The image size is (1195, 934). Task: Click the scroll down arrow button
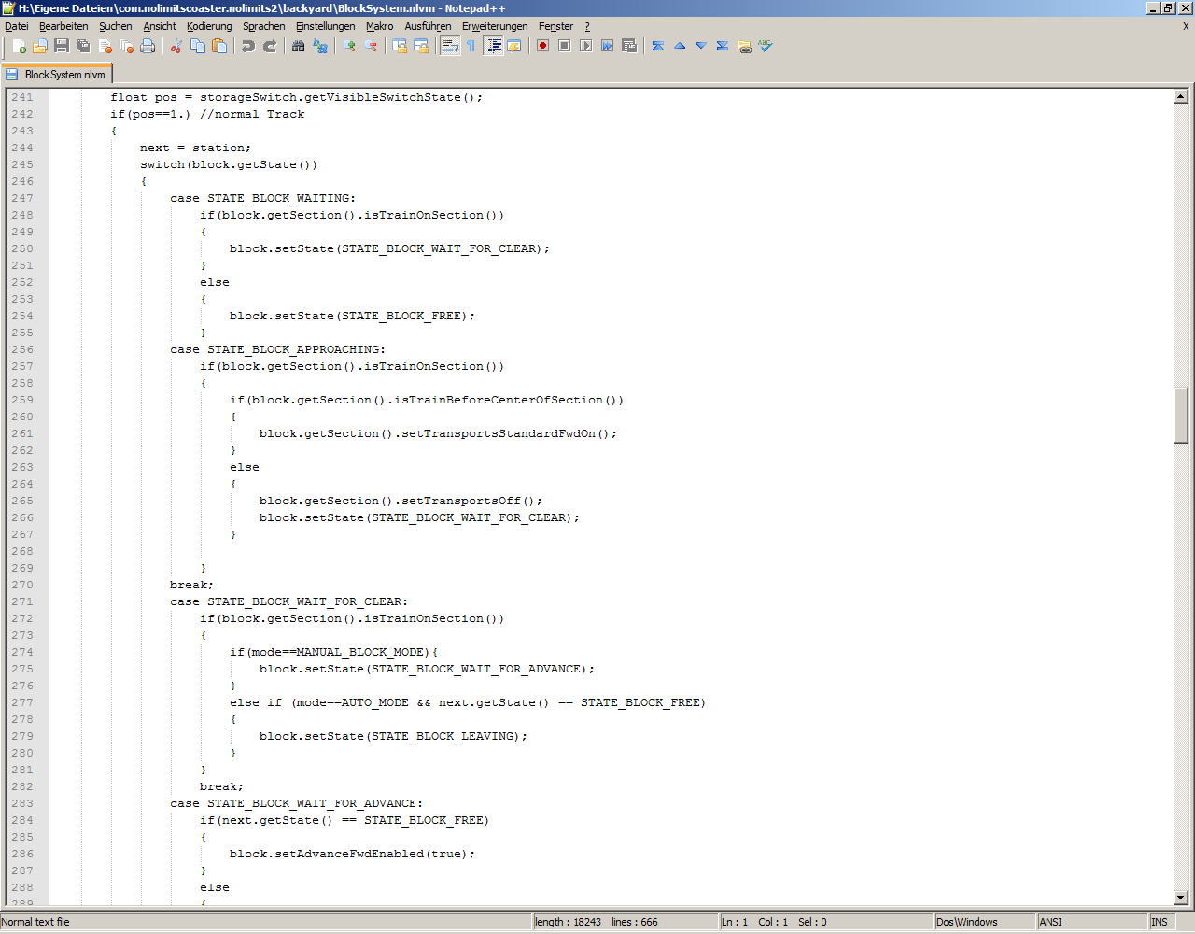coord(1181,898)
